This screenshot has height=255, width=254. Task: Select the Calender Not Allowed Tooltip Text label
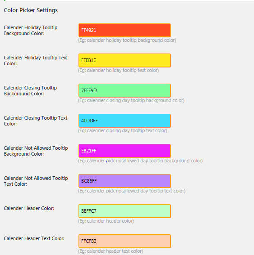tap(36, 181)
